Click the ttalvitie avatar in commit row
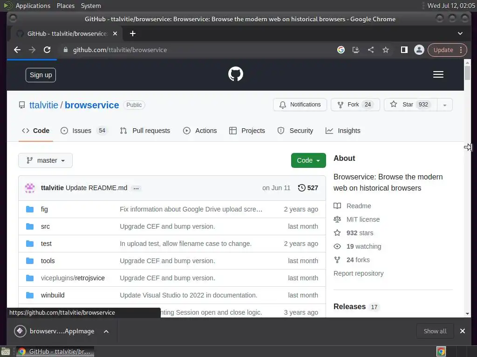The height and width of the screenshot is (357, 477). (x=30, y=188)
